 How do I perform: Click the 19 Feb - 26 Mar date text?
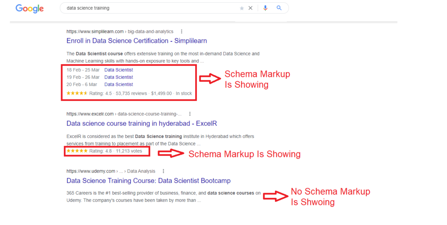coord(83,77)
